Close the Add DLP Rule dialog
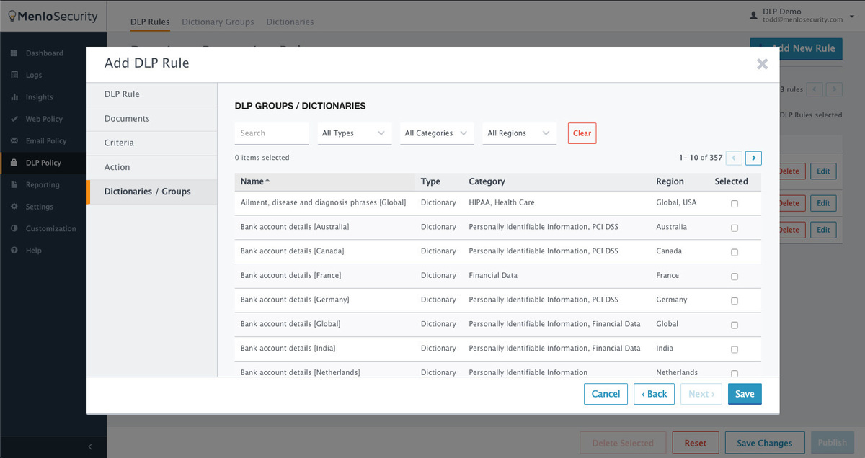 tap(762, 64)
